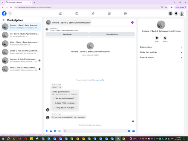Click the message text input field

point(95,131)
